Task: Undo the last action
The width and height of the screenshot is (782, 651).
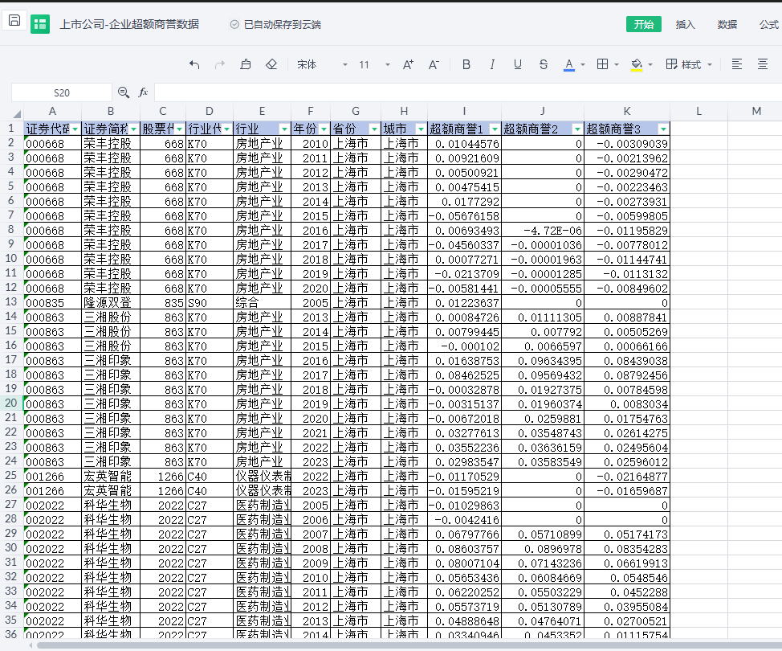Action: click(x=194, y=64)
